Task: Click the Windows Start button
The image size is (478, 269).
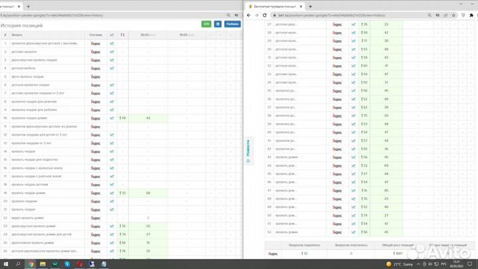Action: coord(5,264)
